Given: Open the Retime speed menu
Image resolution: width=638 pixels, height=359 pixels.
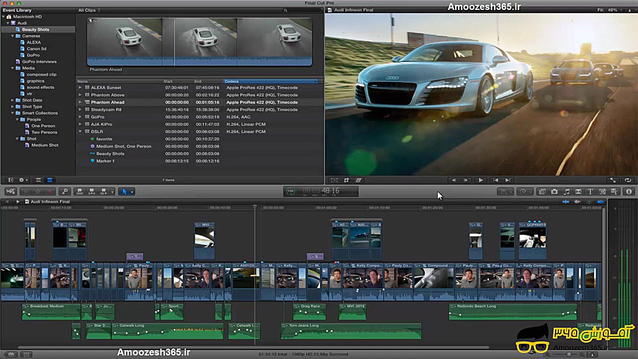Looking at the screenshot, I should 524,191.
